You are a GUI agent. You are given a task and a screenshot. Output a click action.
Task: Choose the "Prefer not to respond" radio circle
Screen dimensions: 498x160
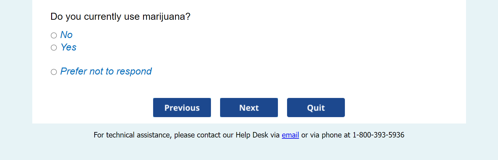point(54,72)
